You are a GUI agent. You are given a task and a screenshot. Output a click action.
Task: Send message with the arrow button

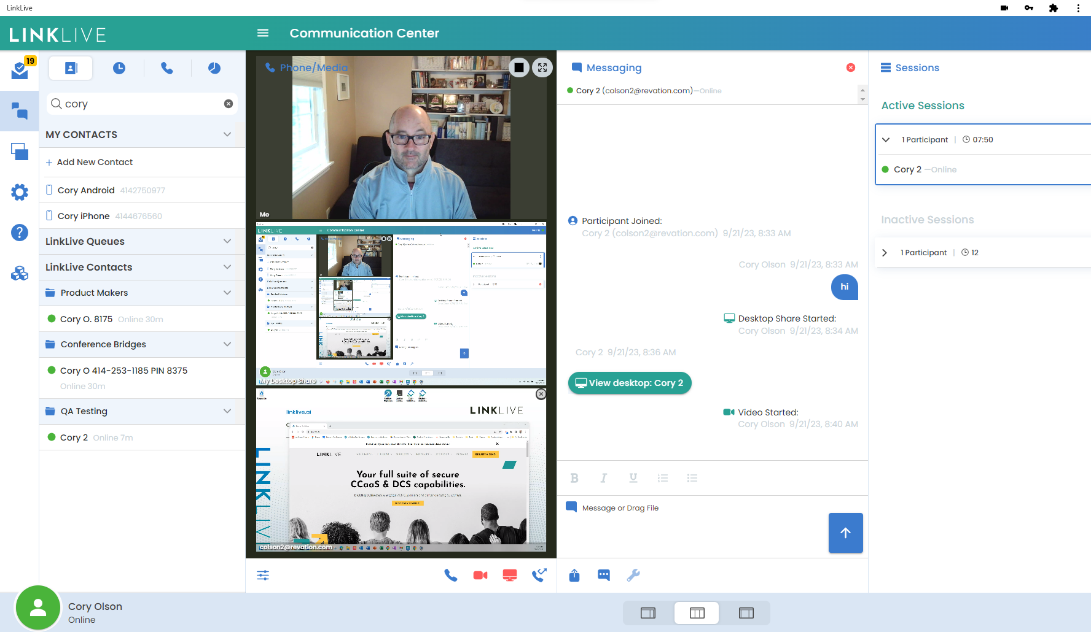coord(845,533)
